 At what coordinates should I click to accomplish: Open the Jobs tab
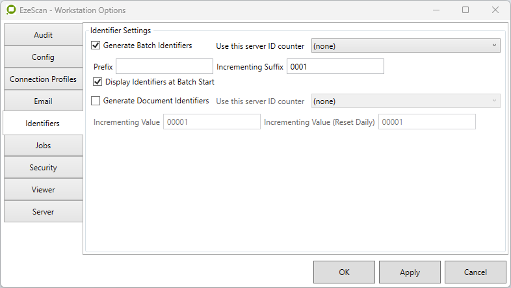(44, 146)
